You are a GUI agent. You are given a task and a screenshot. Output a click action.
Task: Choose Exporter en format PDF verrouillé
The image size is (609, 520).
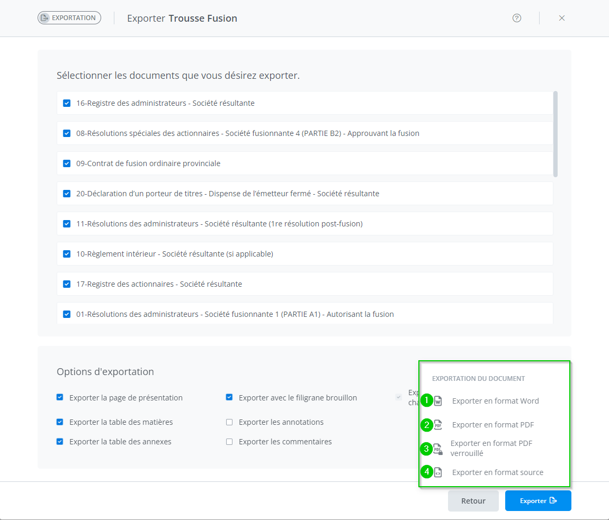pyautogui.click(x=491, y=449)
